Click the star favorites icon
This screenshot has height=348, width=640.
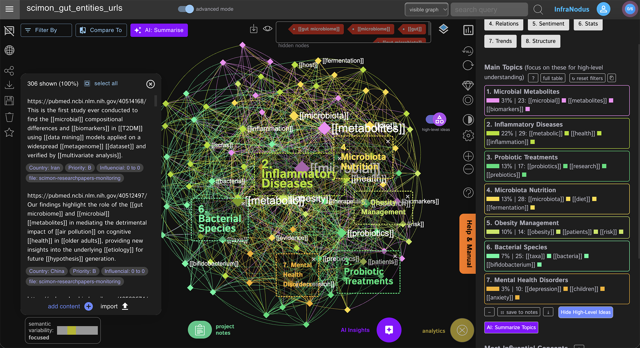(9, 132)
